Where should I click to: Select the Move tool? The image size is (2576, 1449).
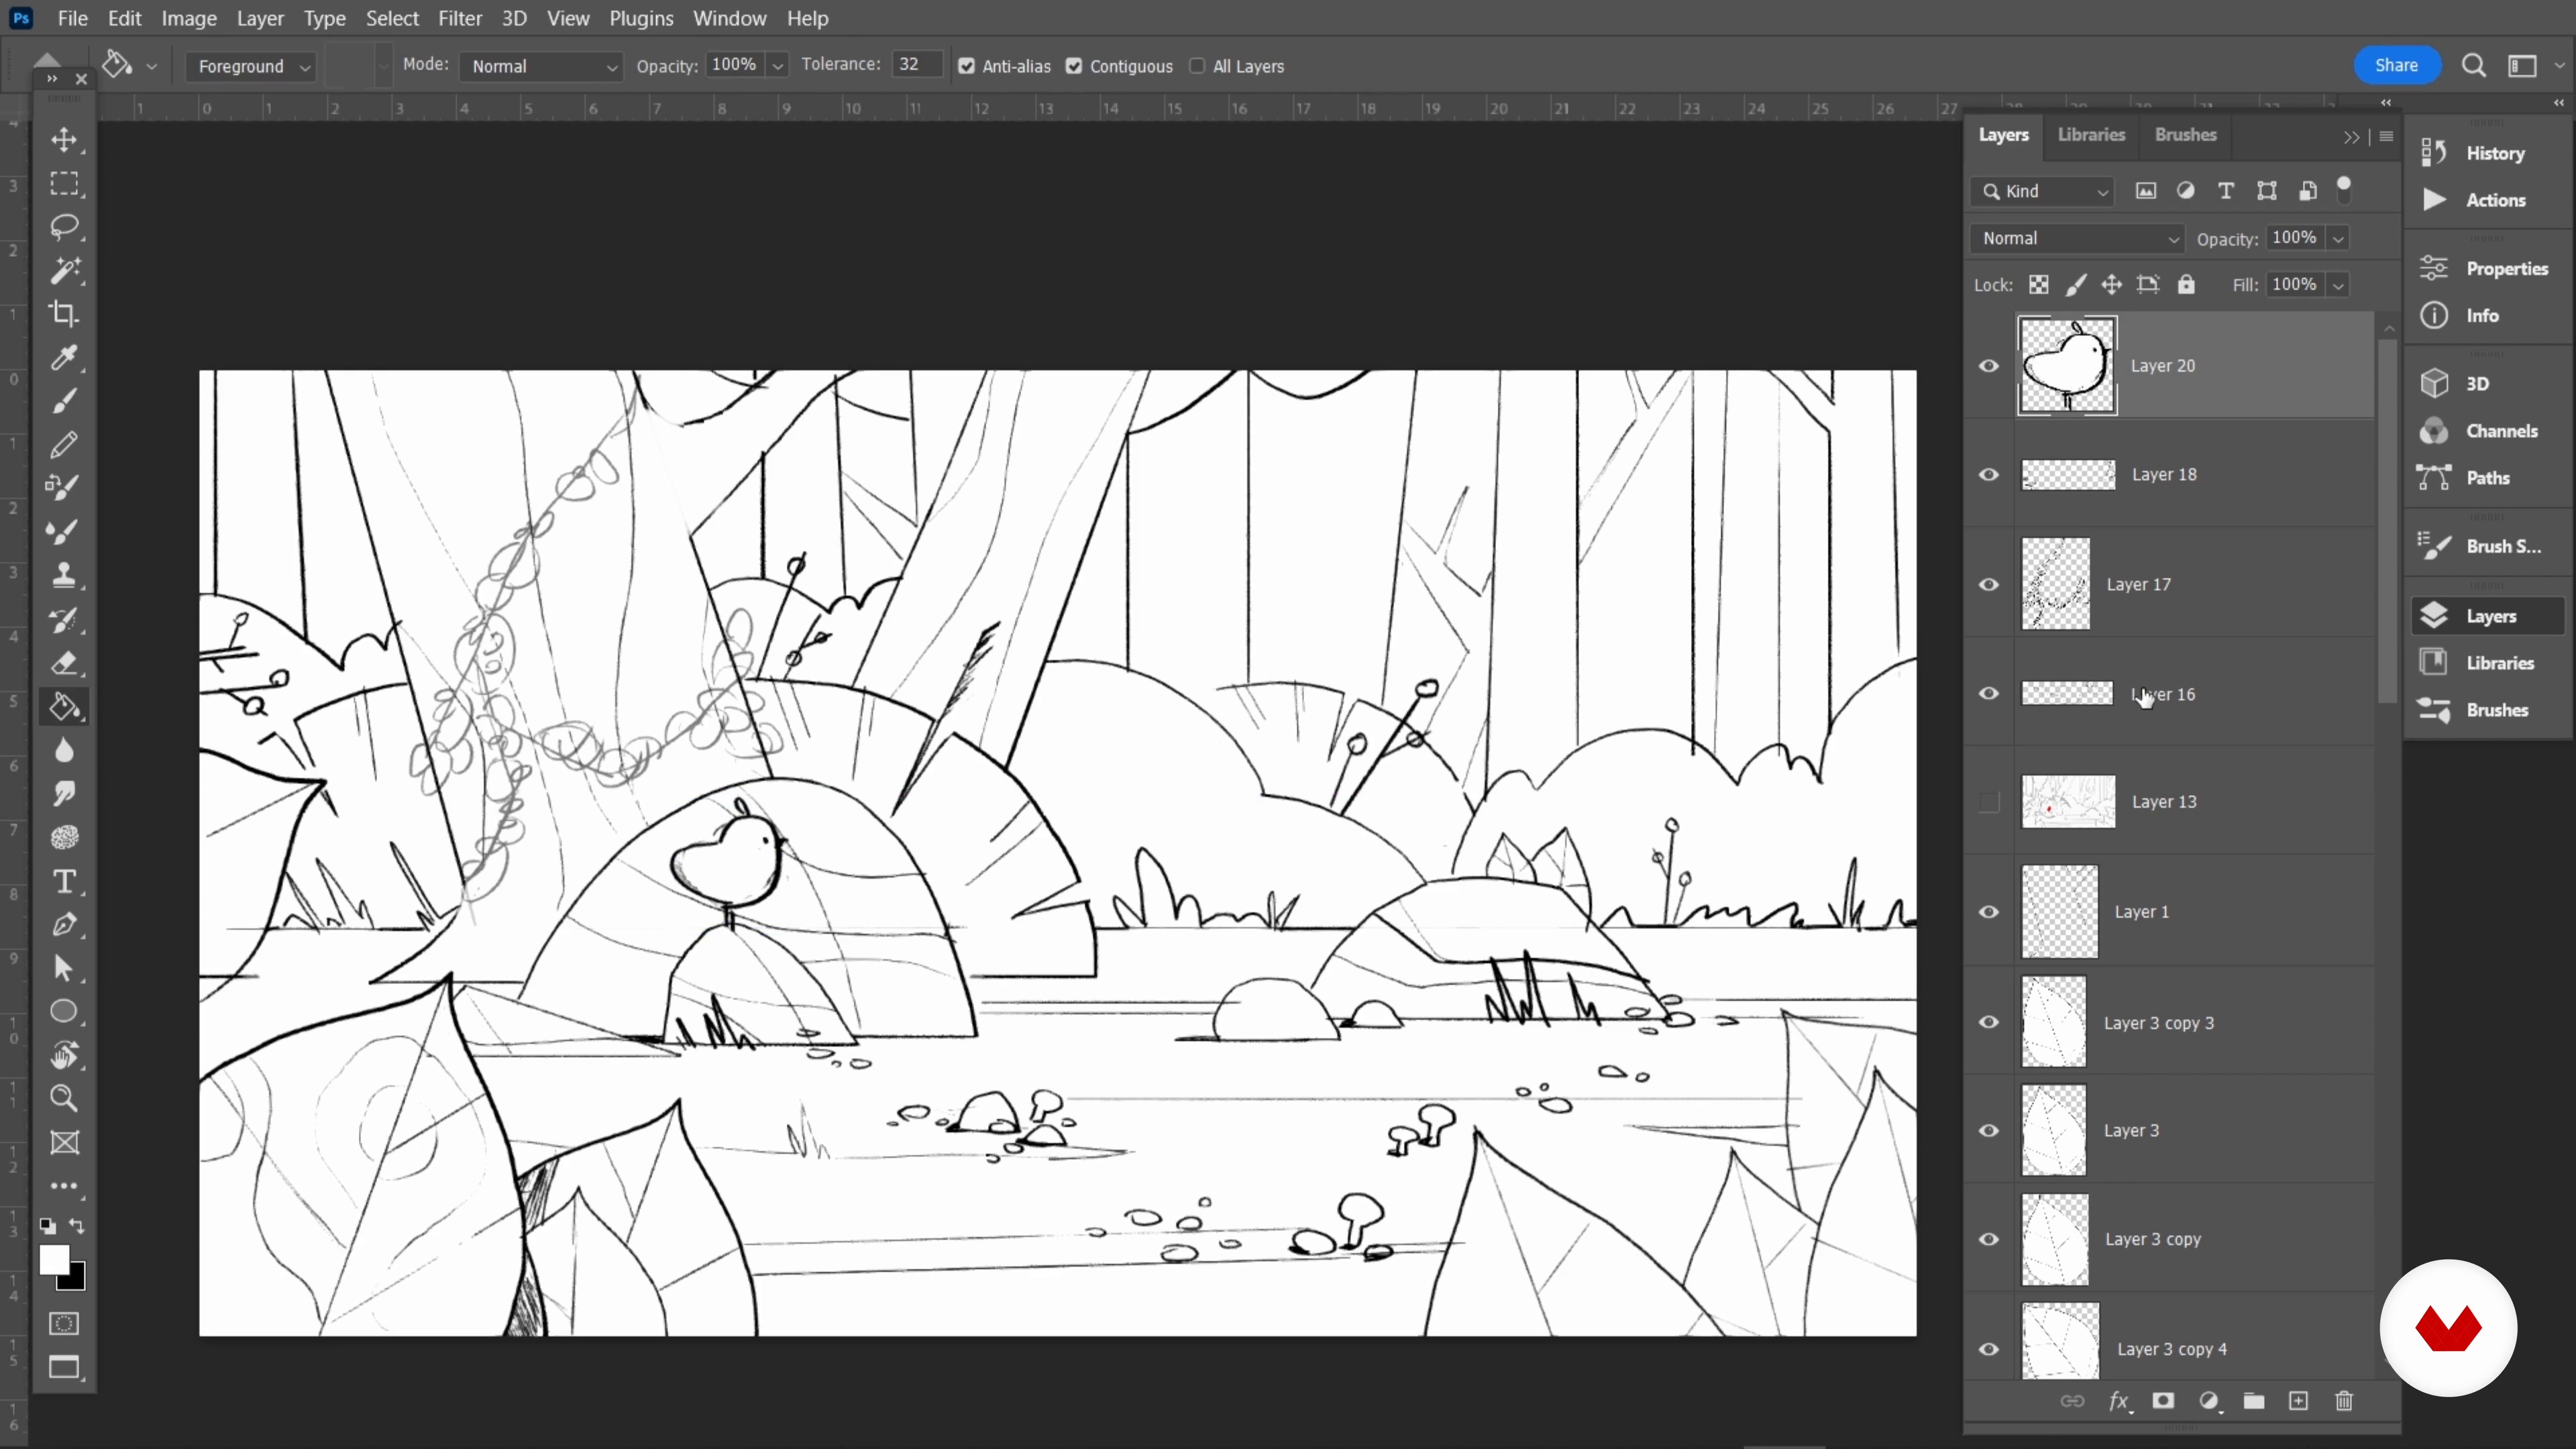click(x=65, y=140)
